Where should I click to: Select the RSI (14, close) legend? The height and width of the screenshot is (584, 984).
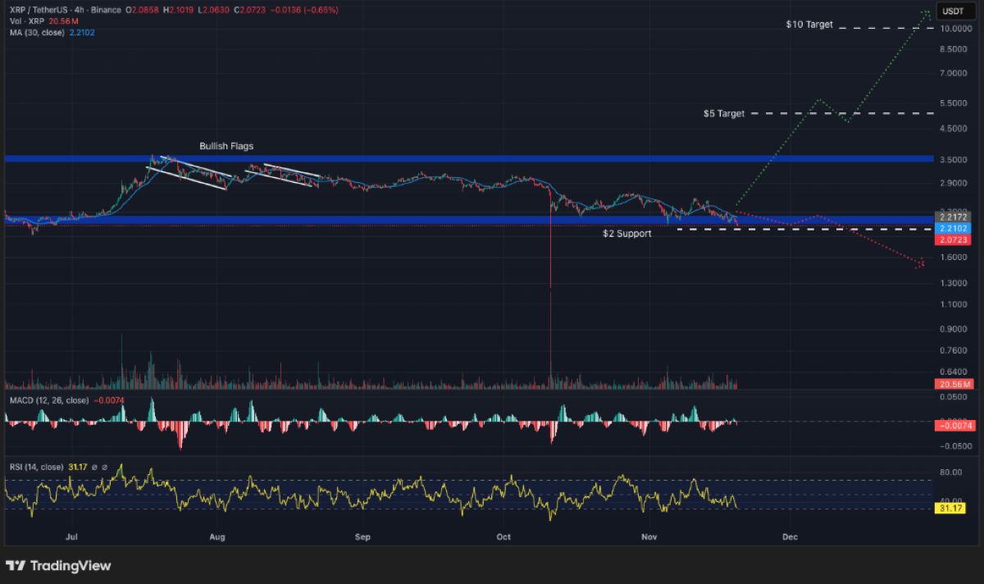point(38,467)
